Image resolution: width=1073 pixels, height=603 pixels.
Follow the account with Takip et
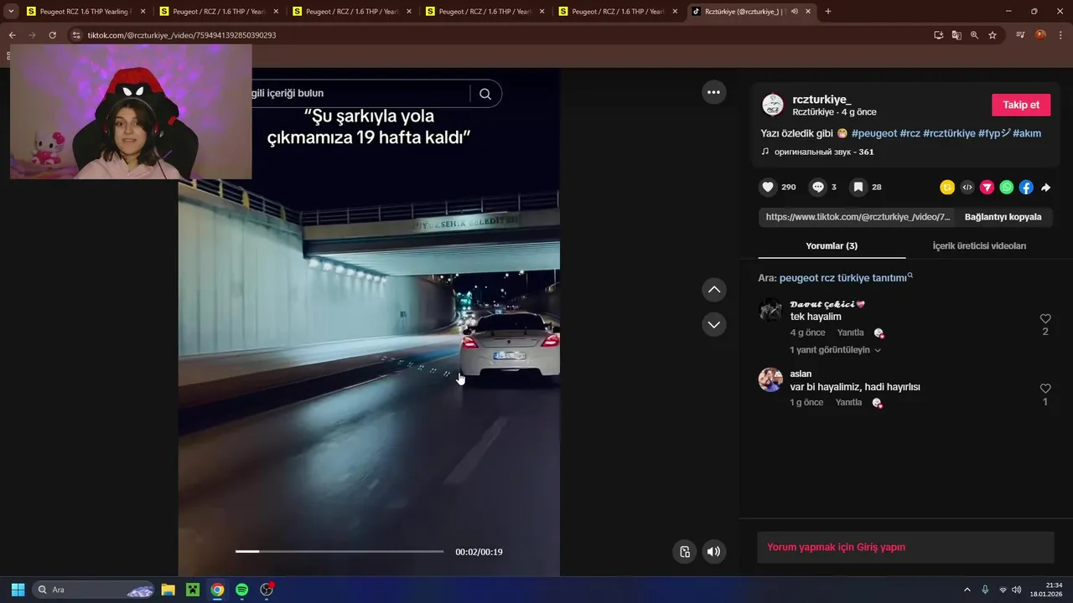tap(1021, 105)
